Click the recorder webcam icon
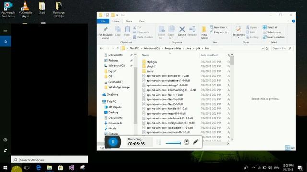This screenshot has height=172, width=307. click(x=187, y=141)
